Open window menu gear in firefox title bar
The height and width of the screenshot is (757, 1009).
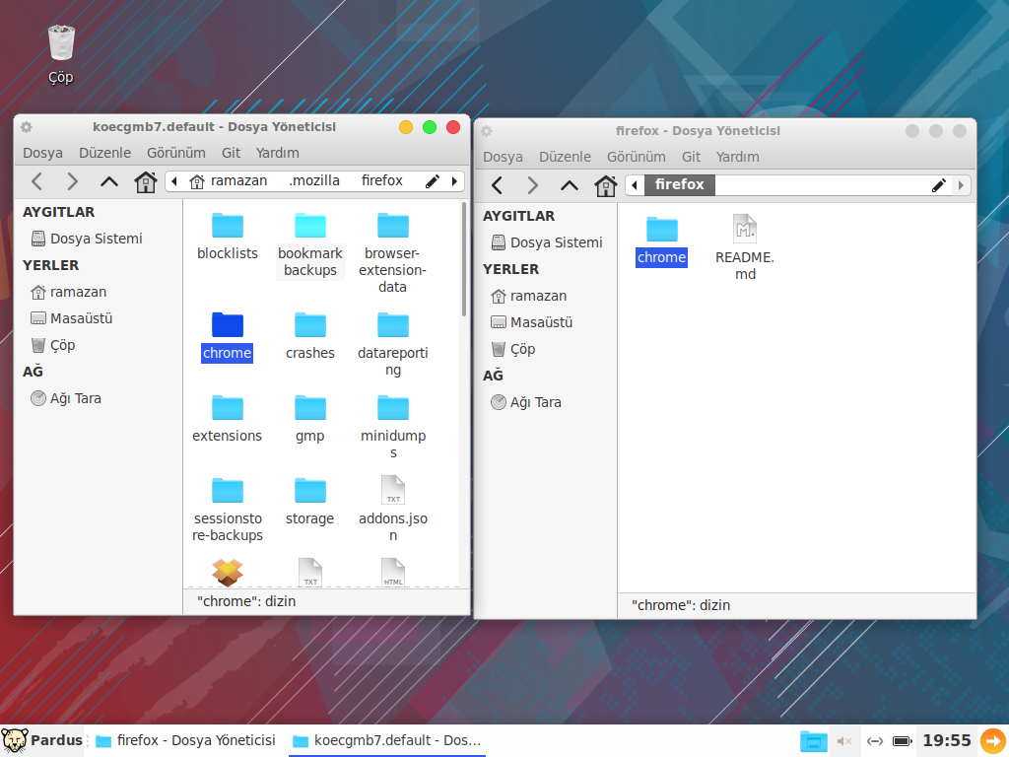tap(487, 131)
